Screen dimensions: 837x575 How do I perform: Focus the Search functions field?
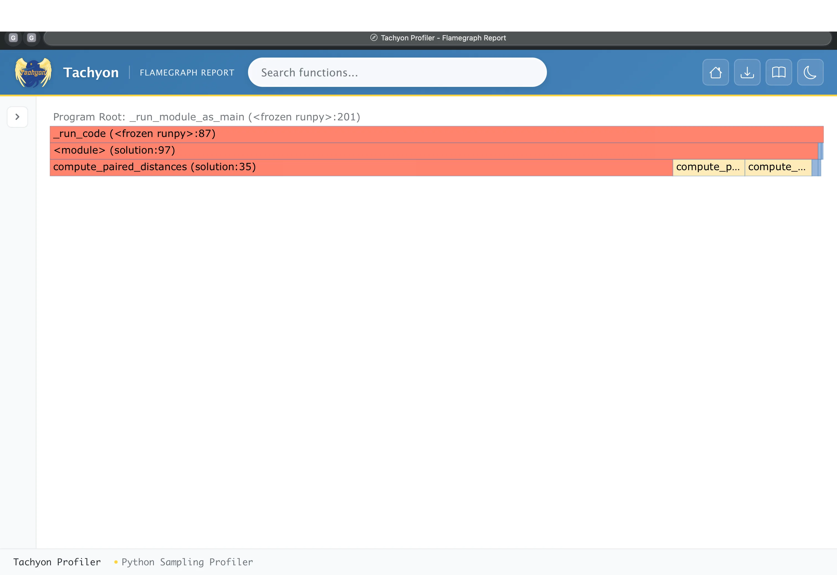397,72
